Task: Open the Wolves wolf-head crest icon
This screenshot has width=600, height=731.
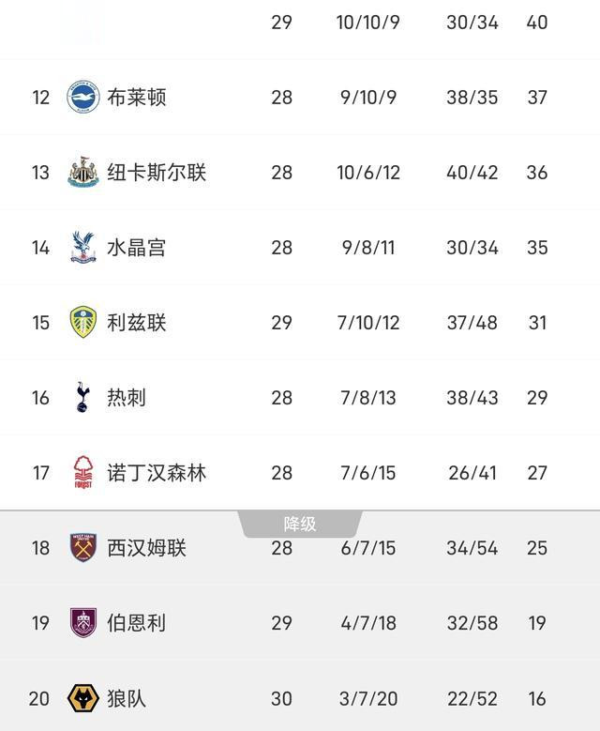Action: click(x=83, y=698)
